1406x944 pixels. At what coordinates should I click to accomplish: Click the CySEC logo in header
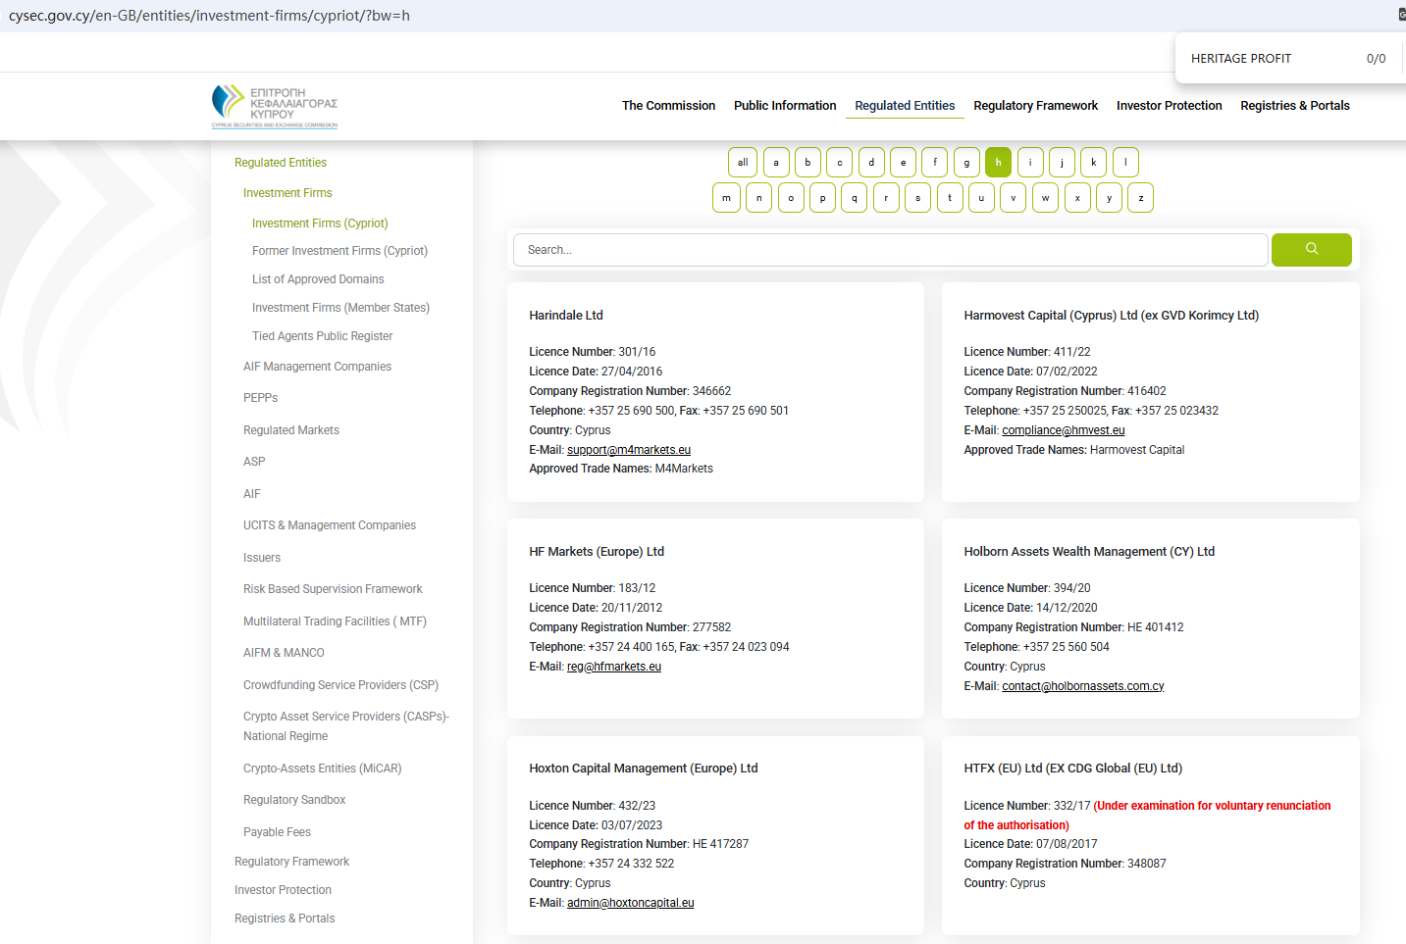(275, 106)
